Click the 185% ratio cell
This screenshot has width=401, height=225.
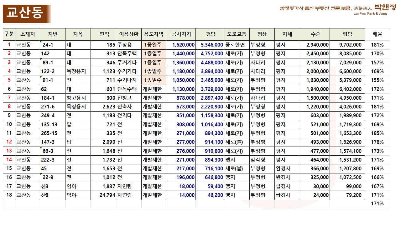click(378, 133)
